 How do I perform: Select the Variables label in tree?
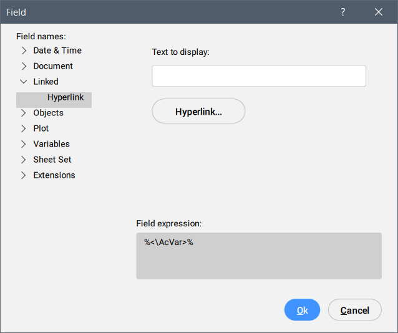52,144
